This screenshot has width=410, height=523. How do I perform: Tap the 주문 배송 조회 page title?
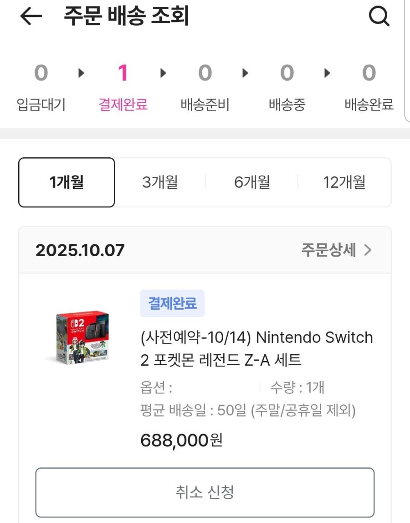tap(126, 17)
